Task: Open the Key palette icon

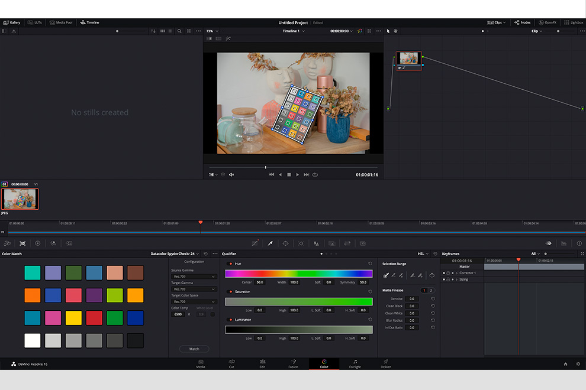Action: 331,243
